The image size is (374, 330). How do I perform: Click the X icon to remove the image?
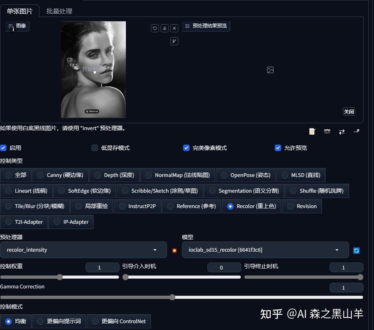pyautogui.click(x=174, y=28)
